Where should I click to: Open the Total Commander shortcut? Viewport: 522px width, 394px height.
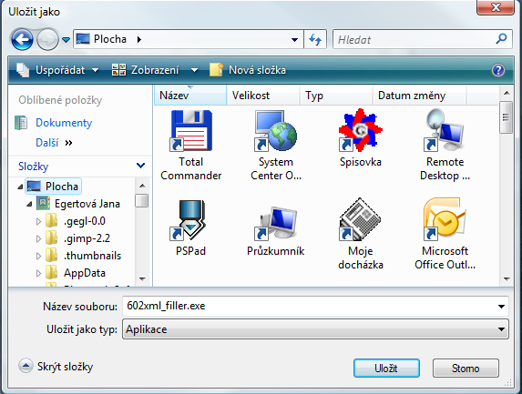click(x=190, y=146)
